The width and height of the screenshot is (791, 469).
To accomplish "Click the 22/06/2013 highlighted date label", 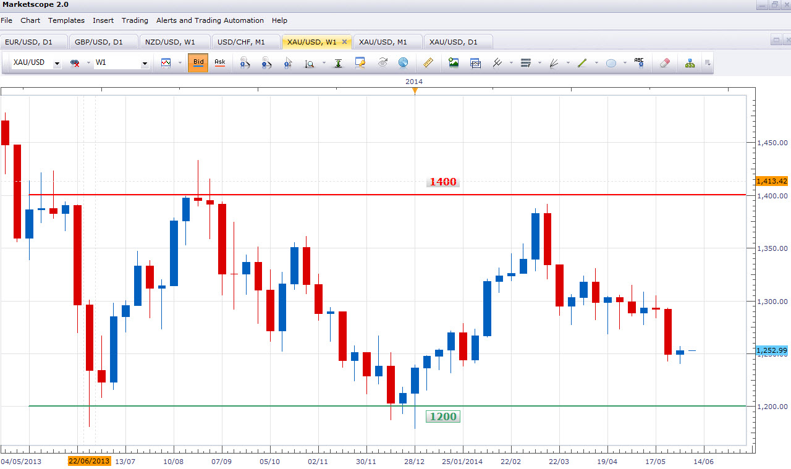I will [89, 461].
